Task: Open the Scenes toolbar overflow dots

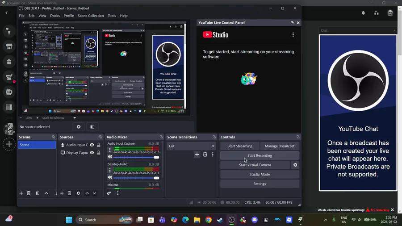Action: click(x=56, y=193)
